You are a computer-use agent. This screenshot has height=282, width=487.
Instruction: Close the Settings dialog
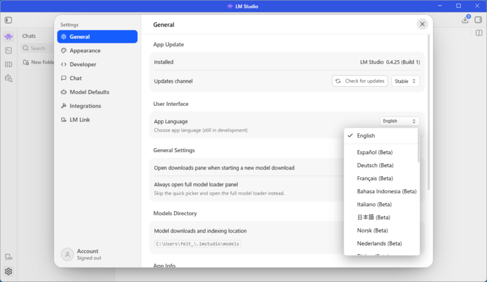pyautogui.click(x=422, y=24)
